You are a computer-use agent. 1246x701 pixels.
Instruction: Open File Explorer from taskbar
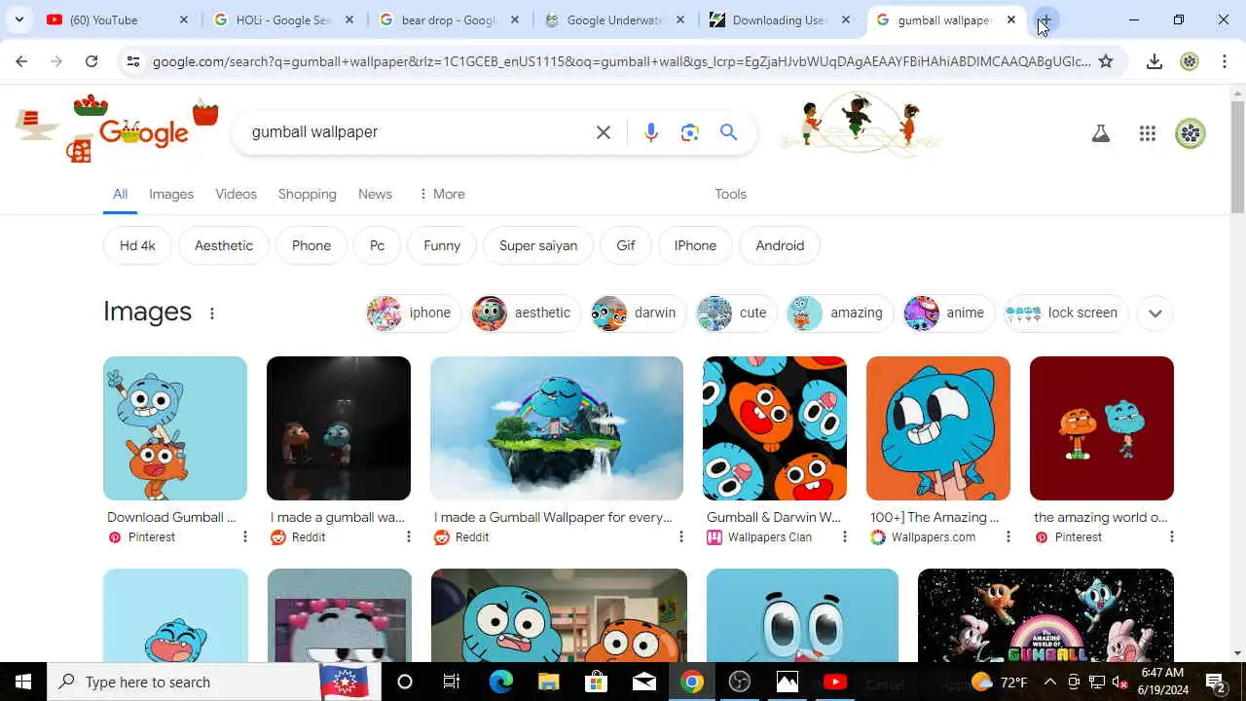(548, 682)
